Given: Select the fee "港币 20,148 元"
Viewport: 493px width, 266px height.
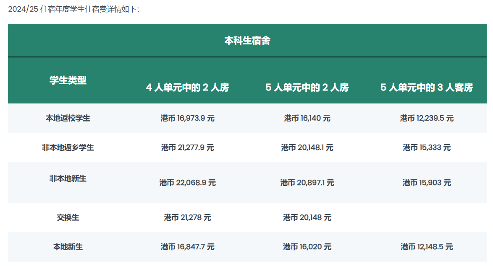Looking at the screenshot, I should tap(307, 217).
